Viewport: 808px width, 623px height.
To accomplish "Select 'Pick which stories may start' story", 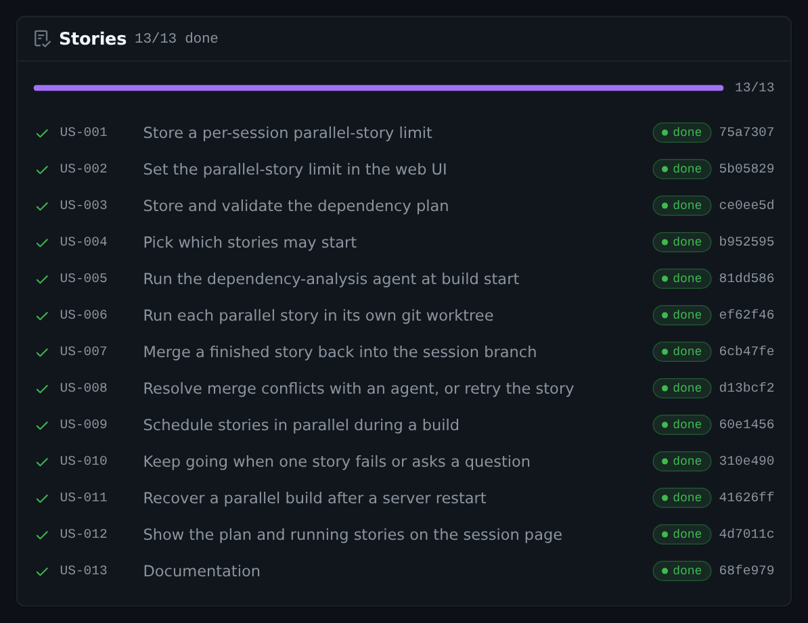I will (250, 243).
